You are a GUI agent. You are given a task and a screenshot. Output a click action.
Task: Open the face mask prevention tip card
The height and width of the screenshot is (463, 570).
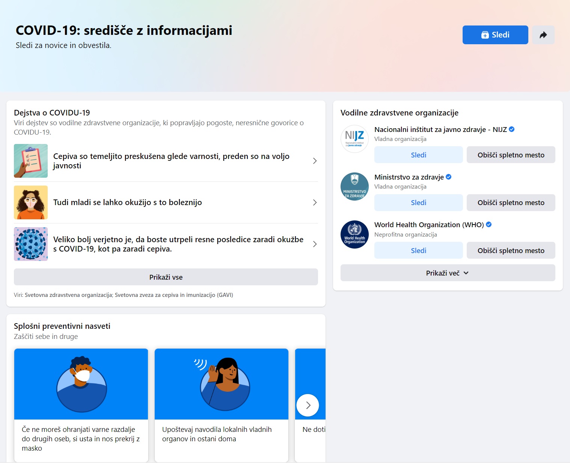(x=81, y=405)
